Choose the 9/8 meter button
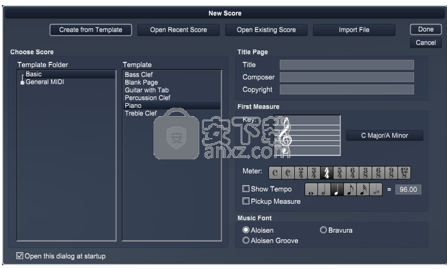This screenshot has height=269, width=447. coord(391,173)
